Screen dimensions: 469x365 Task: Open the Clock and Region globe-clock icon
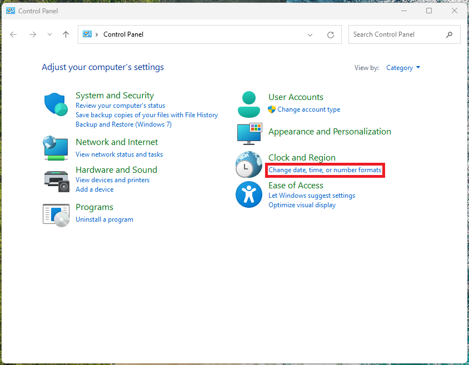pyautogui.click(x=249, y=164)
